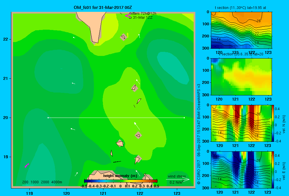Click the white section line at latitude 20

coord(116,118)
